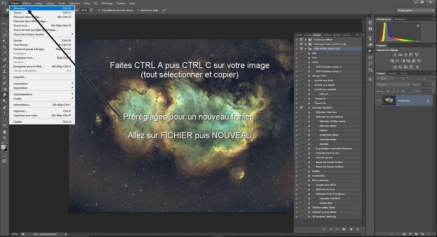Select the Brush tool
Image resolution: width=437 pixels, height=237 pixels.
(4, 66)
